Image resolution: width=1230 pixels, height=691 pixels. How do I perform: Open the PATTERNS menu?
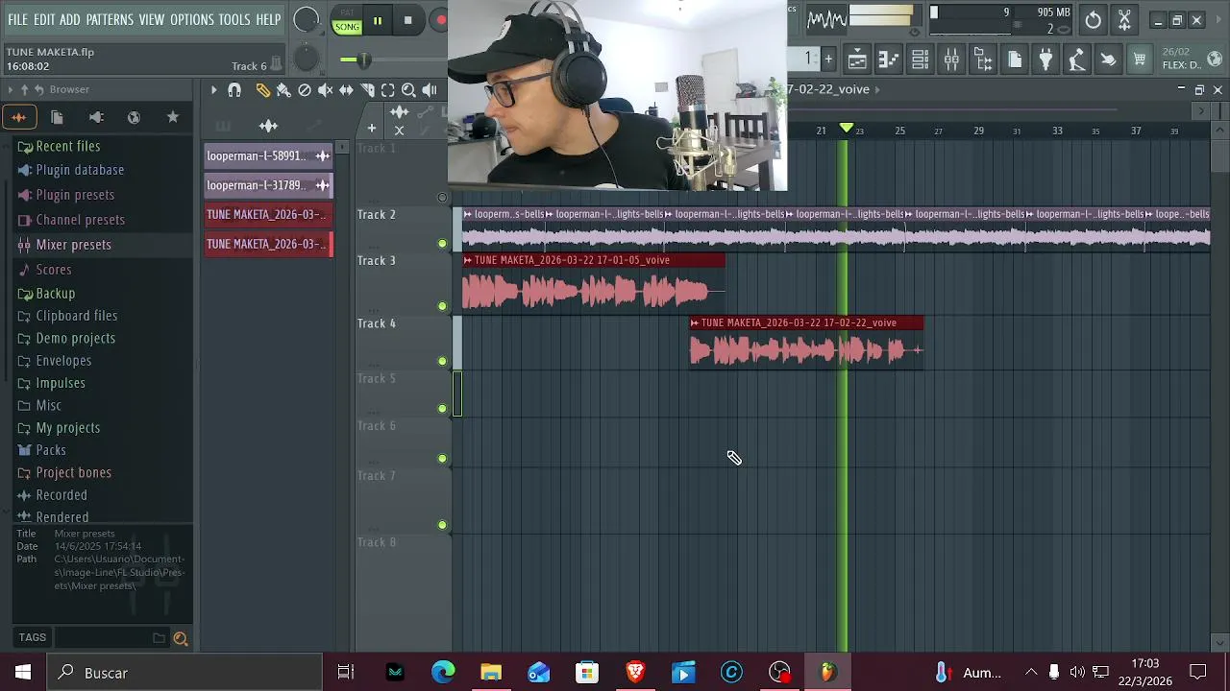(110, 19)
